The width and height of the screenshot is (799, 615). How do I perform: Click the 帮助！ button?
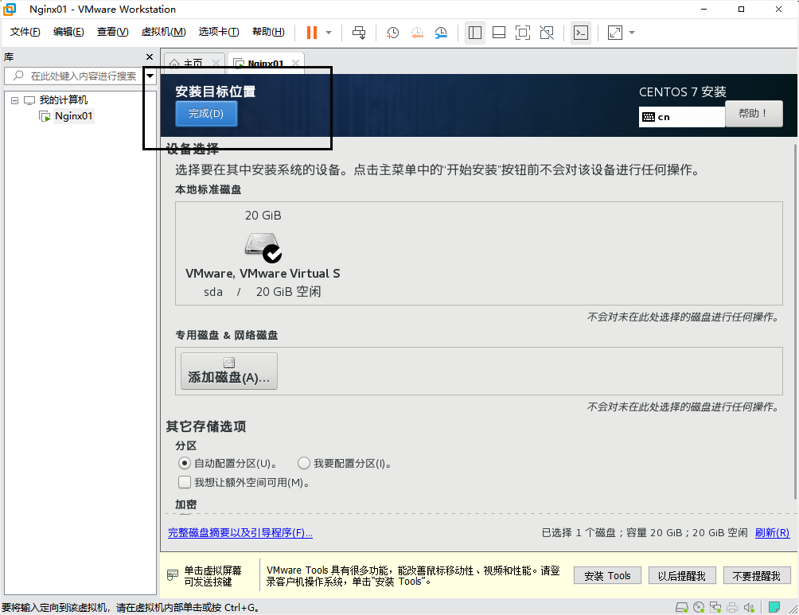(x=754, y=113)
